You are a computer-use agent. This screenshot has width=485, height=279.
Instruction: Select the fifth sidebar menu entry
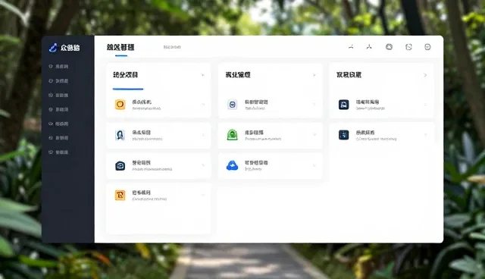pos(58,124)
